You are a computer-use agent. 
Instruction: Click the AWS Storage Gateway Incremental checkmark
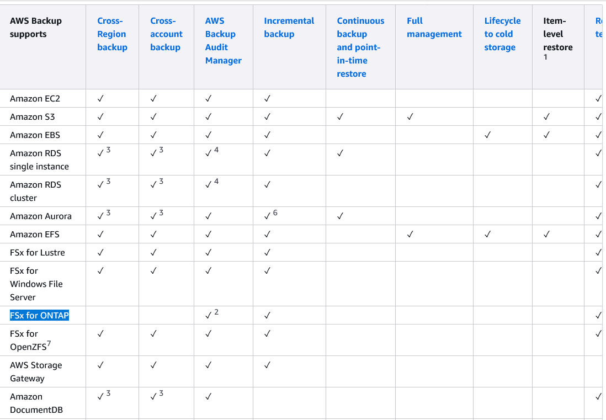click(267, 365)
